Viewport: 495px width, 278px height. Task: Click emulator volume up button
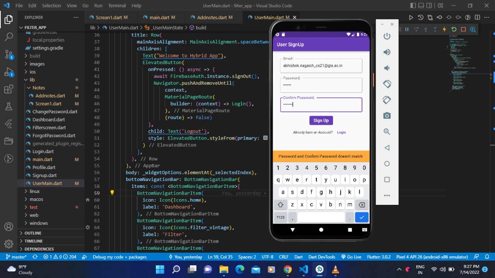point(387,52)
